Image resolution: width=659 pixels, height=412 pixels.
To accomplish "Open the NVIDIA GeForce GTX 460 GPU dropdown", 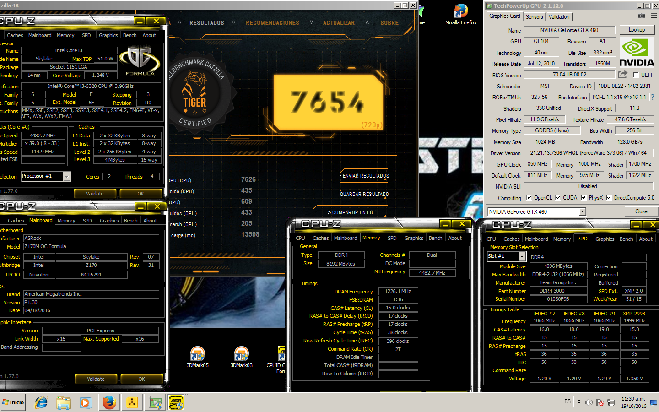I will click(583, 211).
